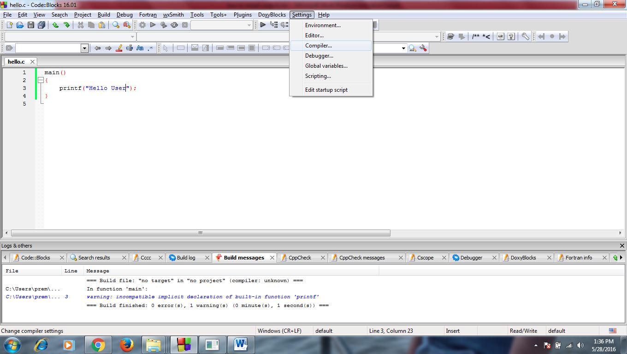627x354 pixels.
Task: Select the hello.c editor tab
Action: tap(16, 61)
